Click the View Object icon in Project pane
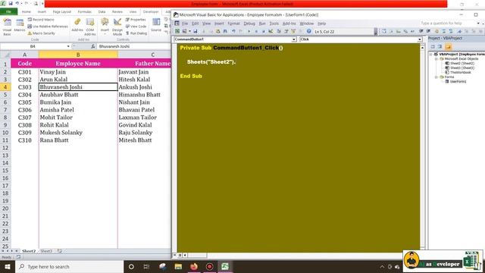Screen dimensions: 485x273 pyautogui.click(x=440, y=47)
